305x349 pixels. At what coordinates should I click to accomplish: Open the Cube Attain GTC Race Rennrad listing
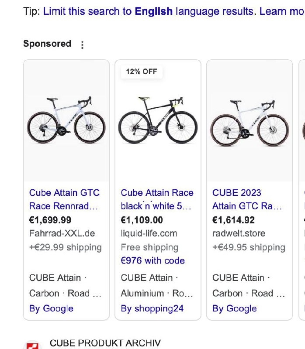tap(64, 199)
